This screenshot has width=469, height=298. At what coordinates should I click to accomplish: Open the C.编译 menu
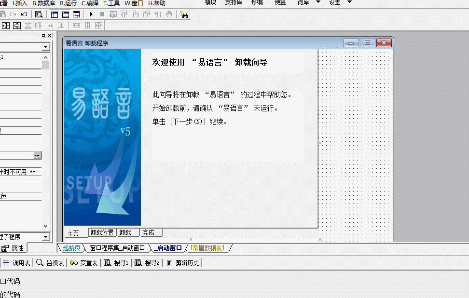click(90, 3)
